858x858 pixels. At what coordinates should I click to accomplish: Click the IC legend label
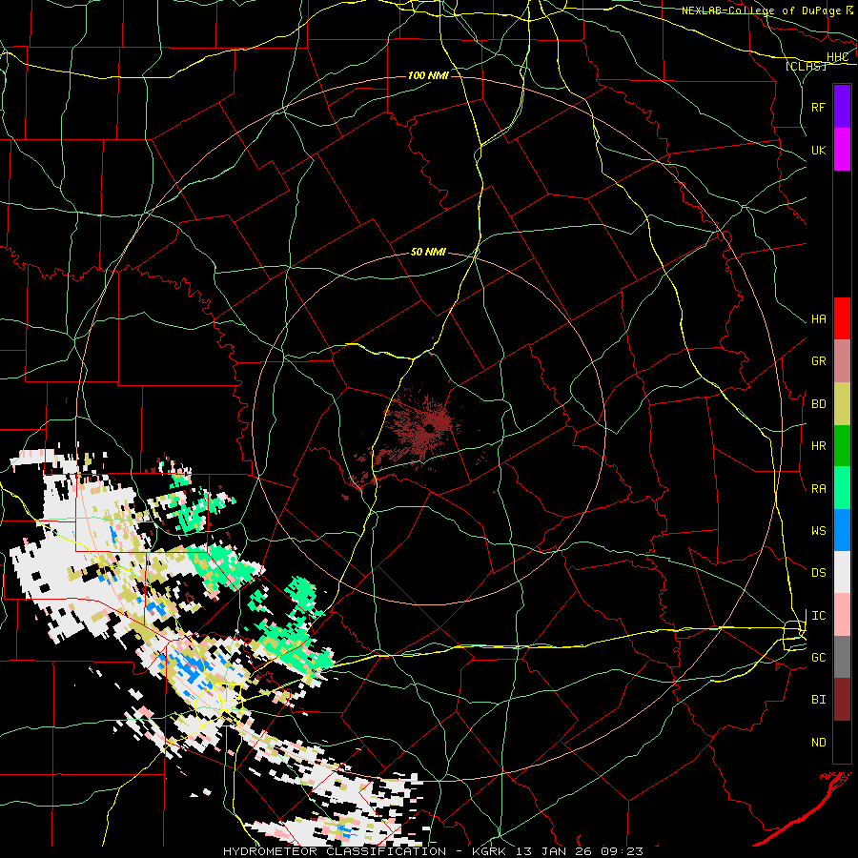(x=818, y=616)
